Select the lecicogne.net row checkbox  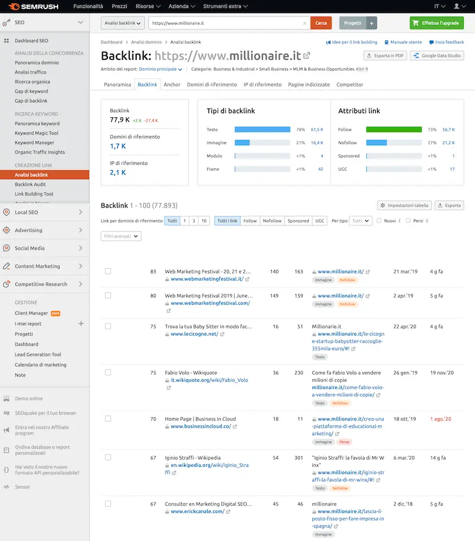click(108, 326)
